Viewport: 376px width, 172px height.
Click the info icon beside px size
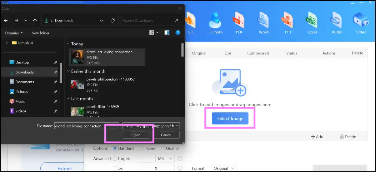point(180,168)
